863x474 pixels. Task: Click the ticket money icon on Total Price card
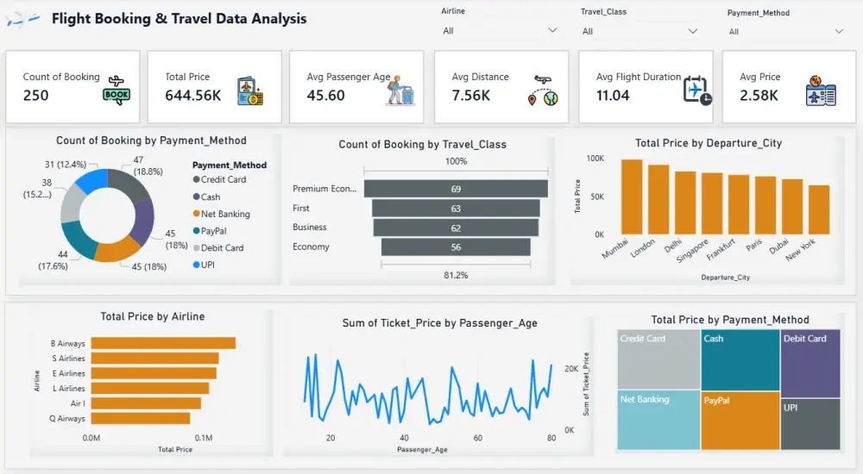pos(250,90)
